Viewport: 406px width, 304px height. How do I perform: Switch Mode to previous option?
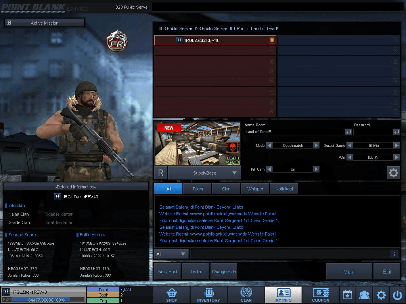tap(269, 146)
